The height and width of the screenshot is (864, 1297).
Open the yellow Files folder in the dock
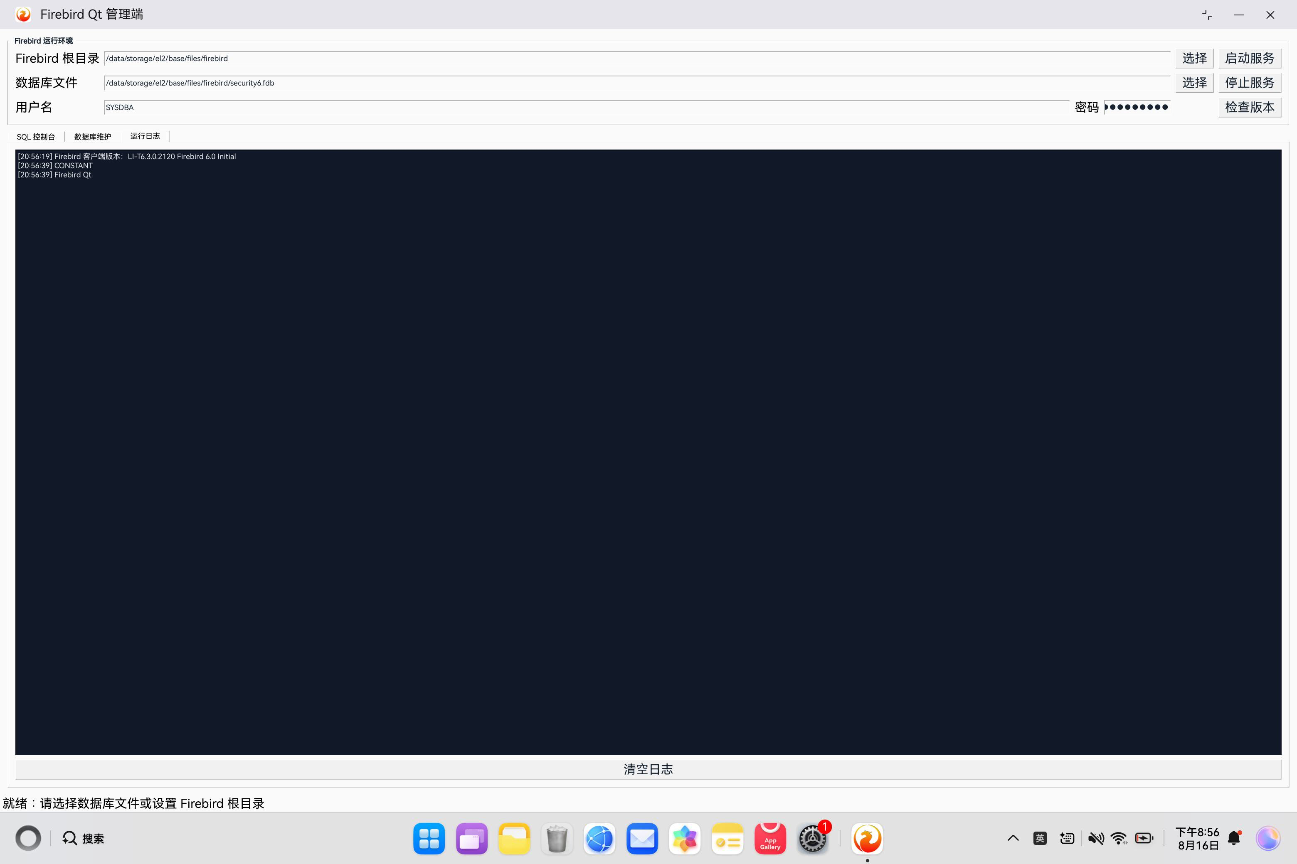click(x=514, y=839)
